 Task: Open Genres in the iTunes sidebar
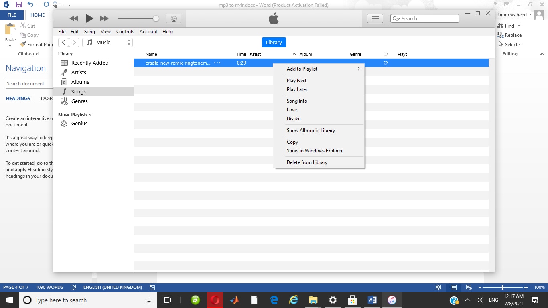[79, 101]
